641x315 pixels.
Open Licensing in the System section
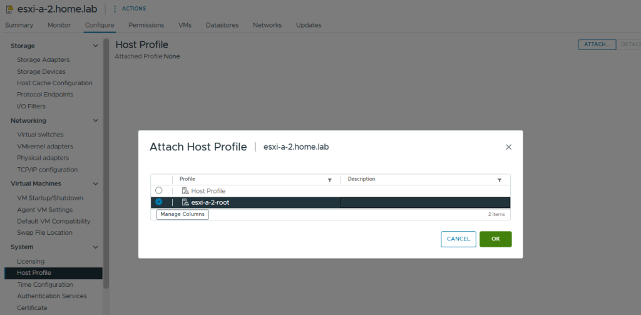[31, 261]
